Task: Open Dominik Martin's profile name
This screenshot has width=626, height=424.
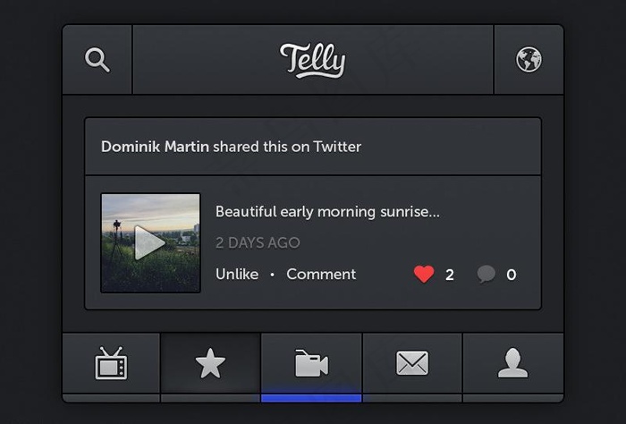Action: point(155,147)
